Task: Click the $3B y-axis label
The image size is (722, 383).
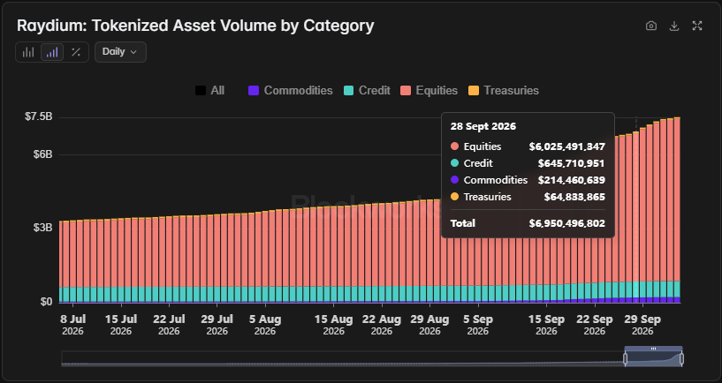Action: pyautogui.click(x=42, y=228)
